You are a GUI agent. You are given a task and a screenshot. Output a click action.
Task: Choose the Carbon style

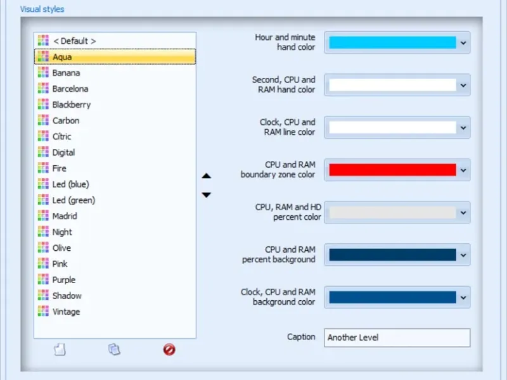point(115,120)
